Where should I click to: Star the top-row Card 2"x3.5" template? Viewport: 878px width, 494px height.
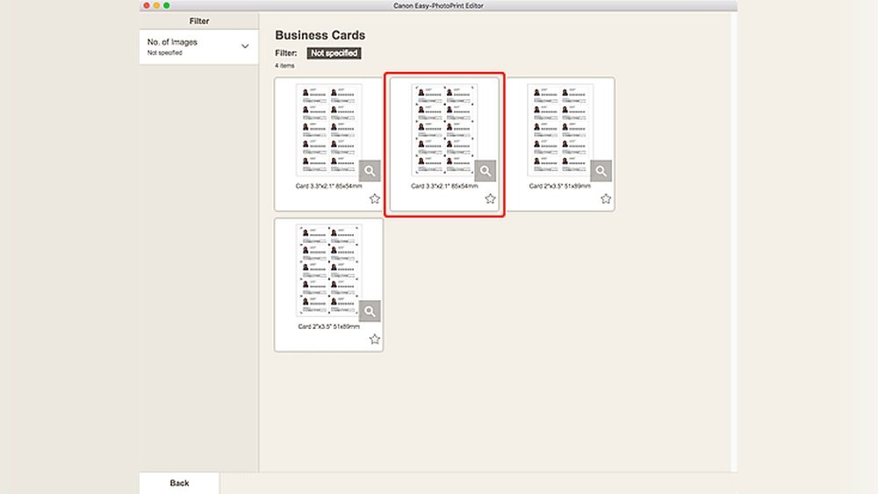[x=606, y=199]
